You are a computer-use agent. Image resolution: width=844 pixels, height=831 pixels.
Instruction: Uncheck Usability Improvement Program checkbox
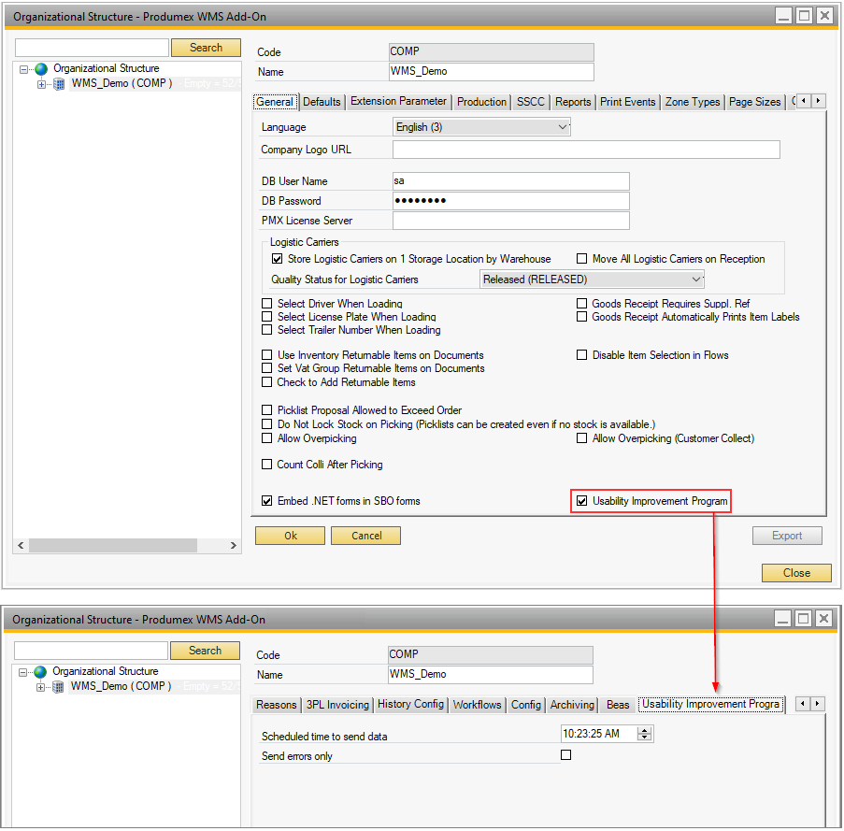click(x=582, y=501)
